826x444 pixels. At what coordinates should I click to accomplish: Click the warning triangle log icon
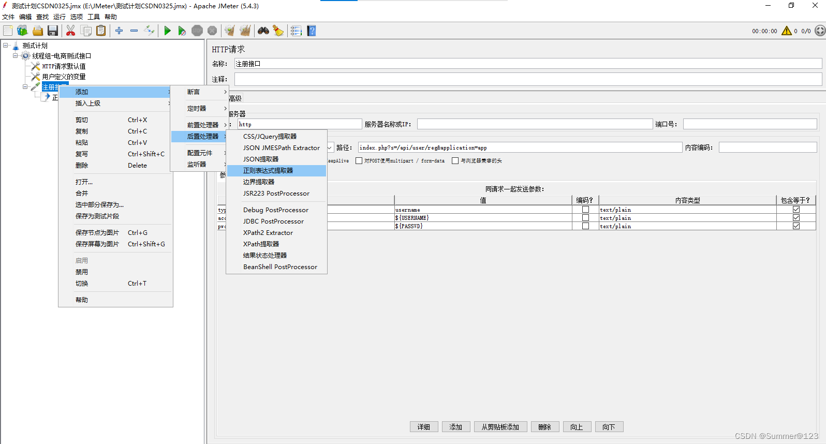coord(787,31)
